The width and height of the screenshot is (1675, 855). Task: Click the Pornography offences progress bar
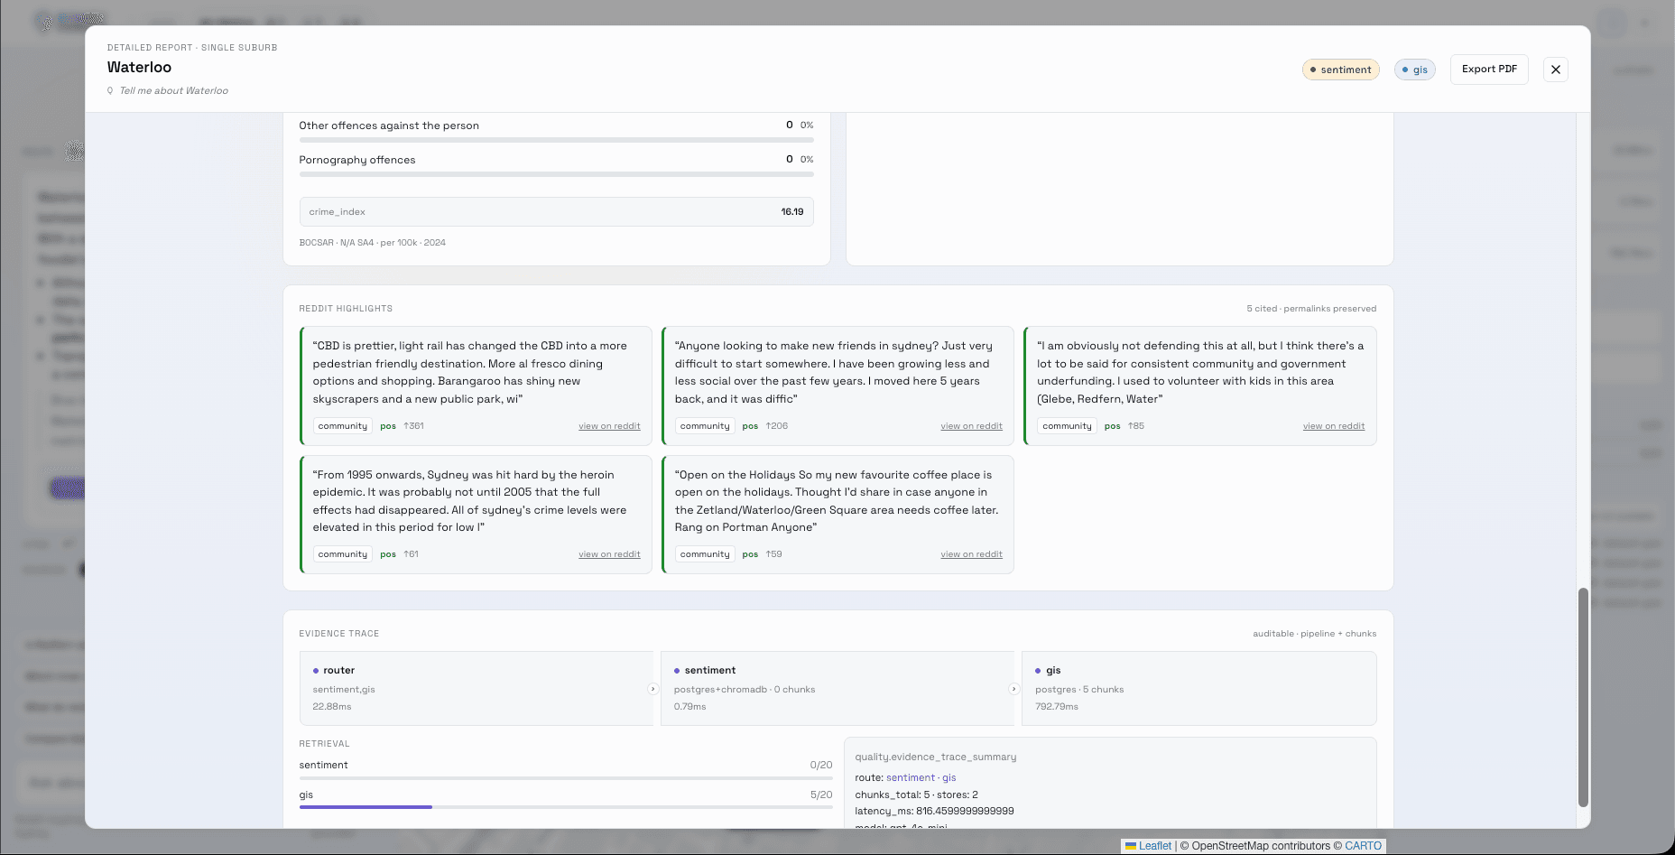[x=556, y=174]
